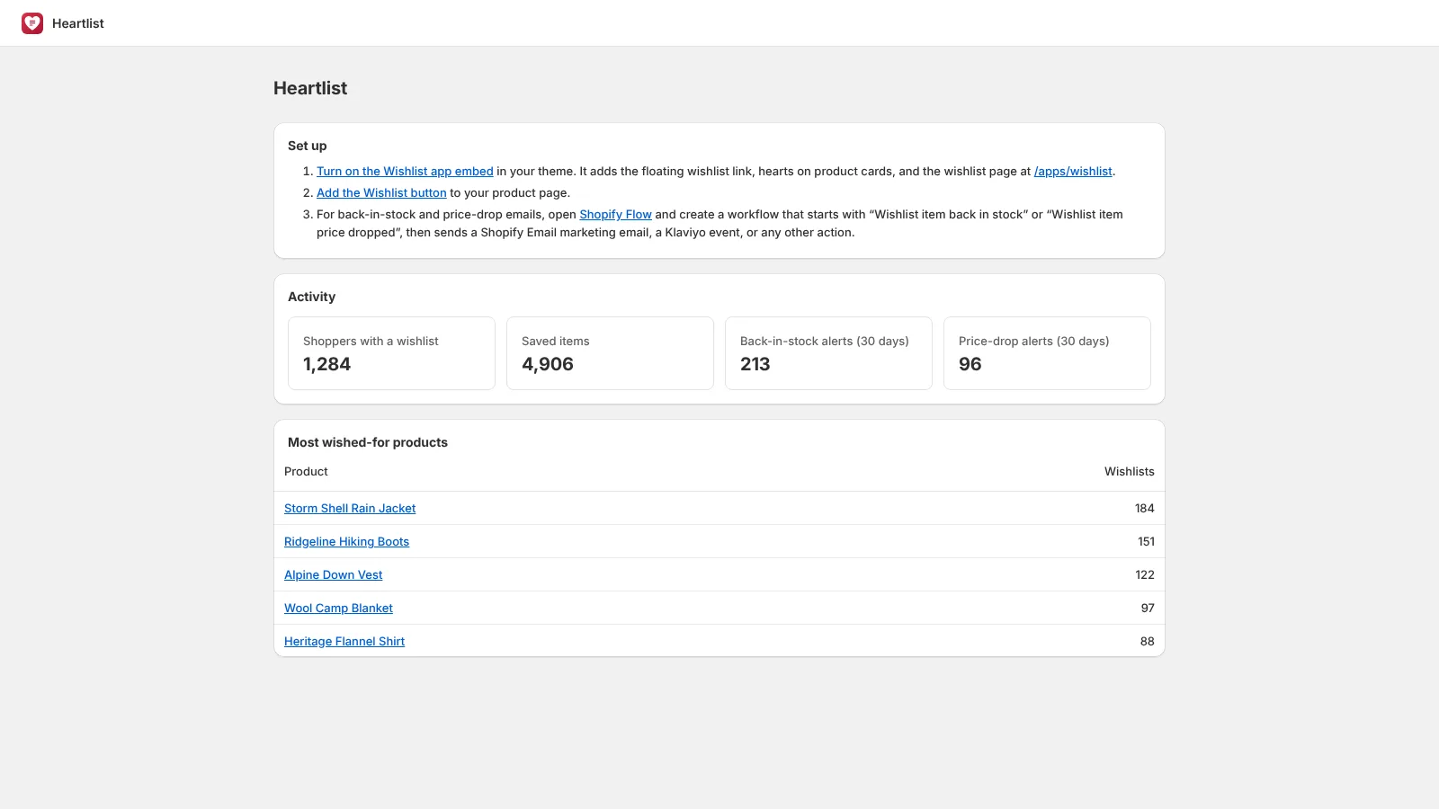Viewport: 1439px width, 809px height.
Task: Click the Product column header
Action: coord(306,472)
